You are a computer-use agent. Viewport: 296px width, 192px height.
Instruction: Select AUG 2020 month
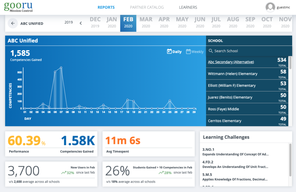click(x=233, y=22)
